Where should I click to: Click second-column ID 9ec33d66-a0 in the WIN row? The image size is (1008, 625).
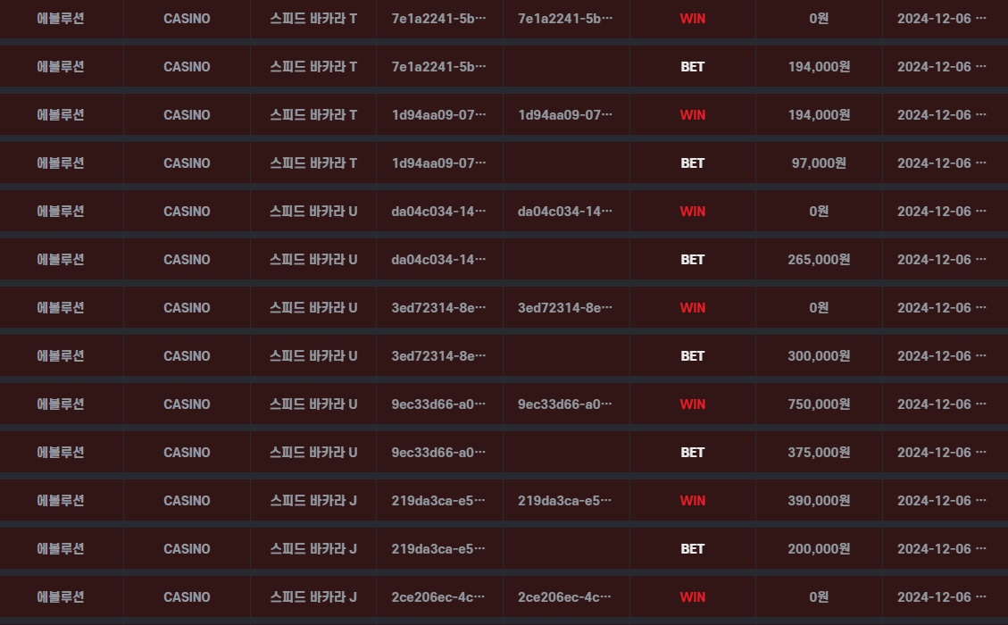coord(564,404)
